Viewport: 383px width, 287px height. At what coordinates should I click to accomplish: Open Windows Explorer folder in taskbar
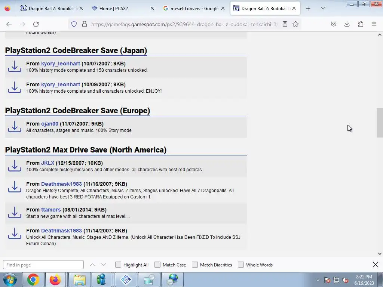pos(80,280)
